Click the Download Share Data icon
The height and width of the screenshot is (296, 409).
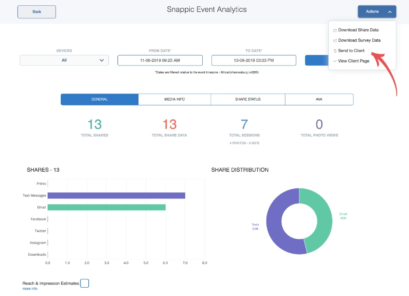tap(335, 30)
